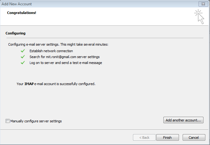This screenshot has height=145, width=210.
Task: Click Finish to complete account setup
Action: pos(167,138)
